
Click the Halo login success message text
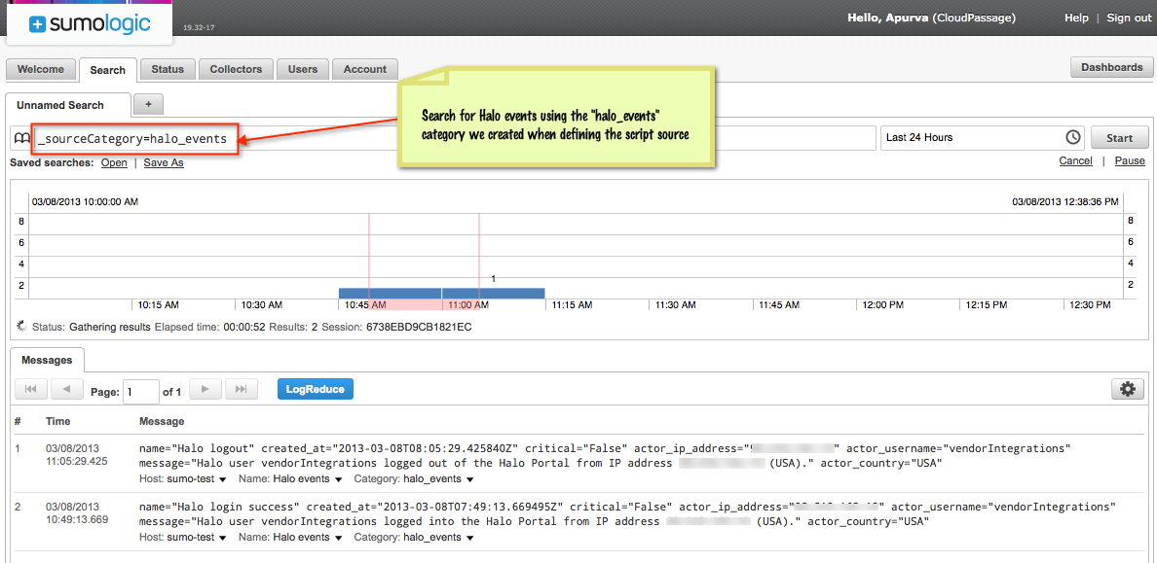[x=627, y=513]
